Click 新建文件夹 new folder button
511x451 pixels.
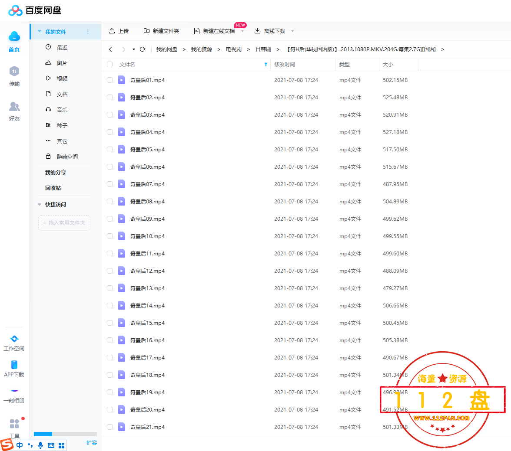point(161,31)
